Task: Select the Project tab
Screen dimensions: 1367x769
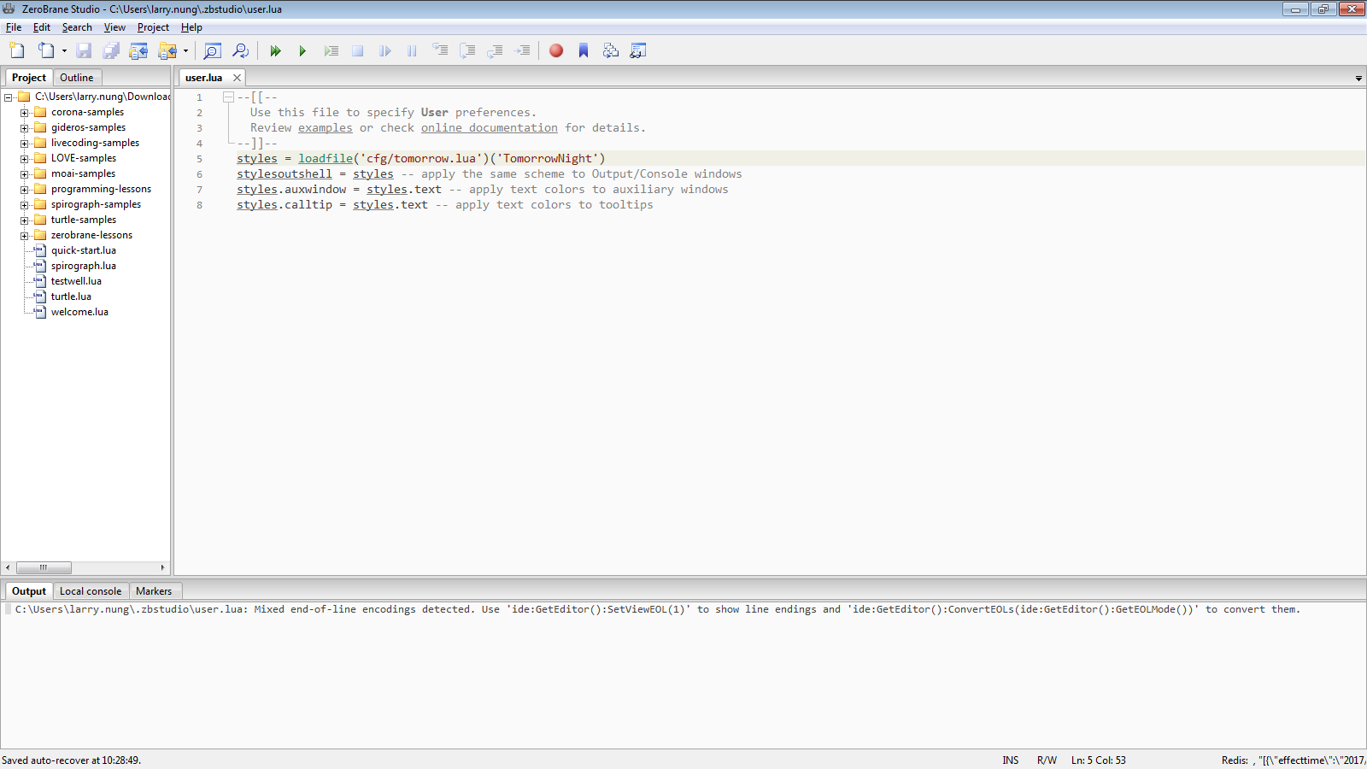Action: click(x=29, y=78)
